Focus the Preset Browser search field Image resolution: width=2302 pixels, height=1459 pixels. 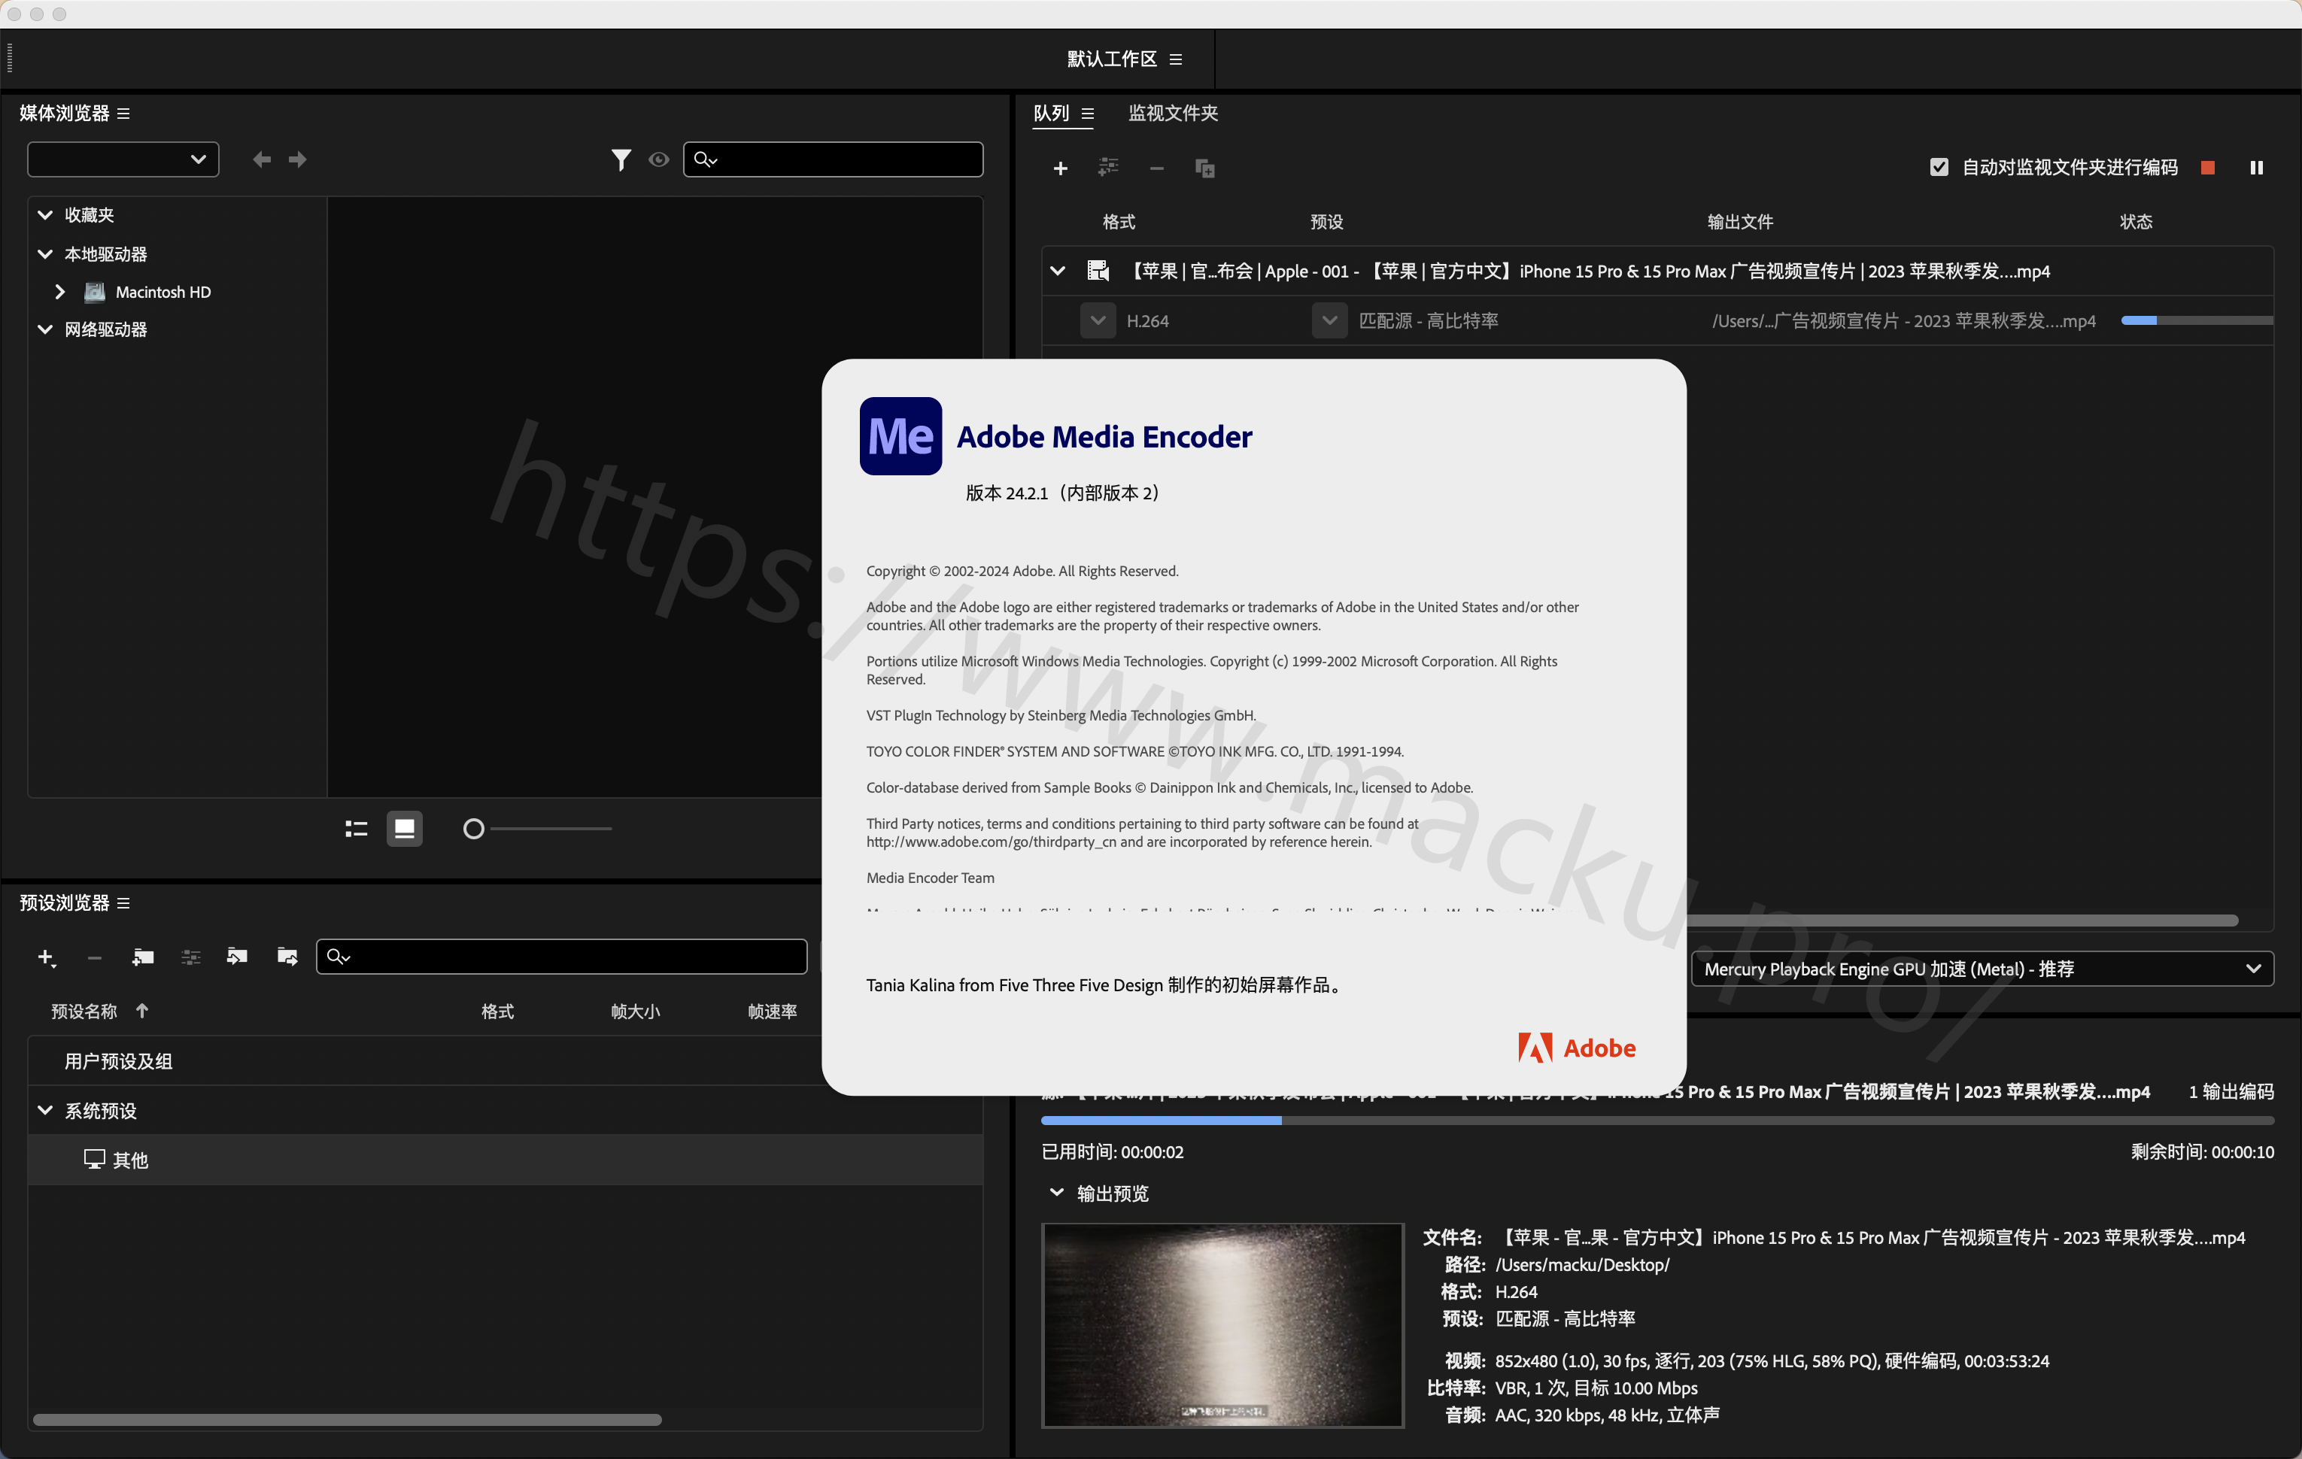(x=561, y=957)
